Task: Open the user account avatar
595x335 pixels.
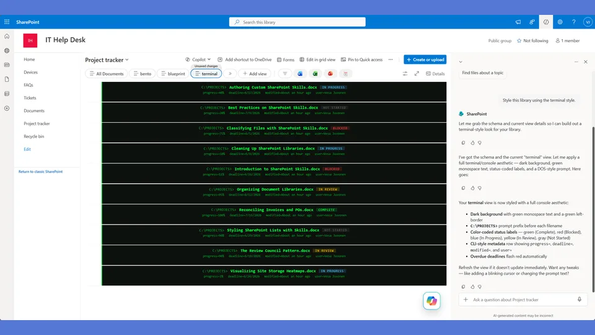Action: tap(588, 22)
